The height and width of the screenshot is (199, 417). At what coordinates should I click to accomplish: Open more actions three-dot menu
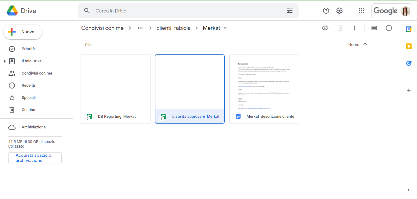354,28
